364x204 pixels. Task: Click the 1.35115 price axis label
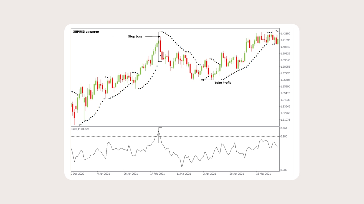286,93
